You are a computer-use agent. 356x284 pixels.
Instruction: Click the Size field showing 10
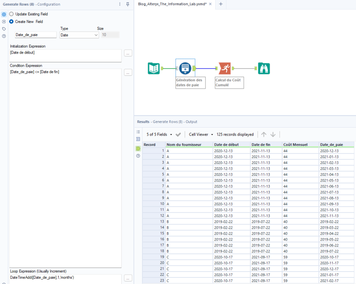[x=110, y=35]
